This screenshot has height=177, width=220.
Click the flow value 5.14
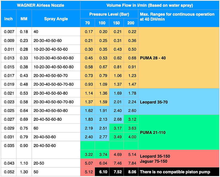[132, 154]
